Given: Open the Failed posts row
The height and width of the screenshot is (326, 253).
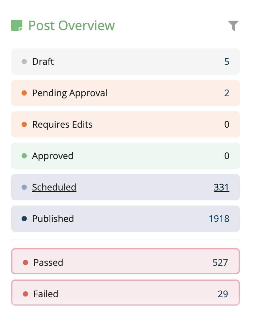Looking at the screenshot, I should (125, 293).
